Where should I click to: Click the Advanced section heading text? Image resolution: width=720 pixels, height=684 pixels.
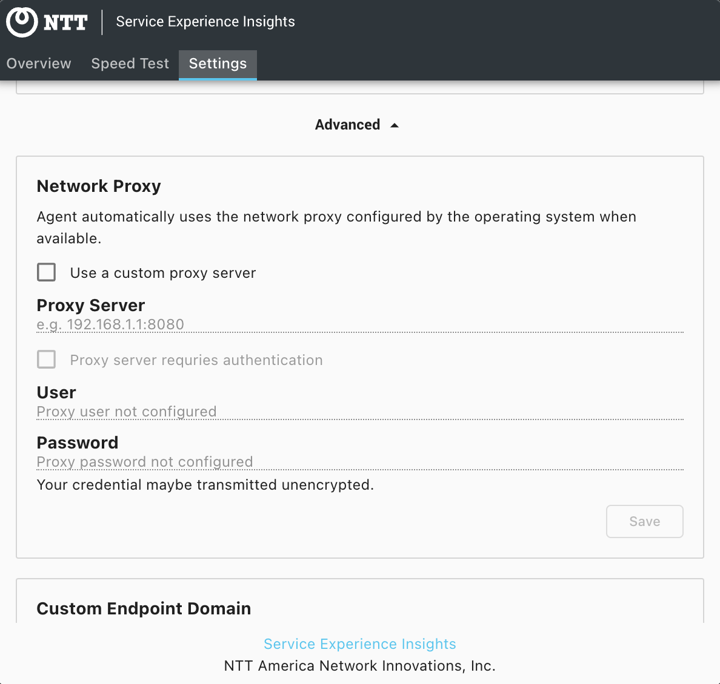coord(347,125)
